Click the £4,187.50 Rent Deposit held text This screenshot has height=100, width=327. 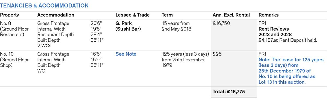[287, 40]
